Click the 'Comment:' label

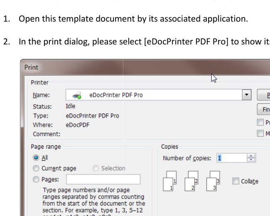click(47, 134)
